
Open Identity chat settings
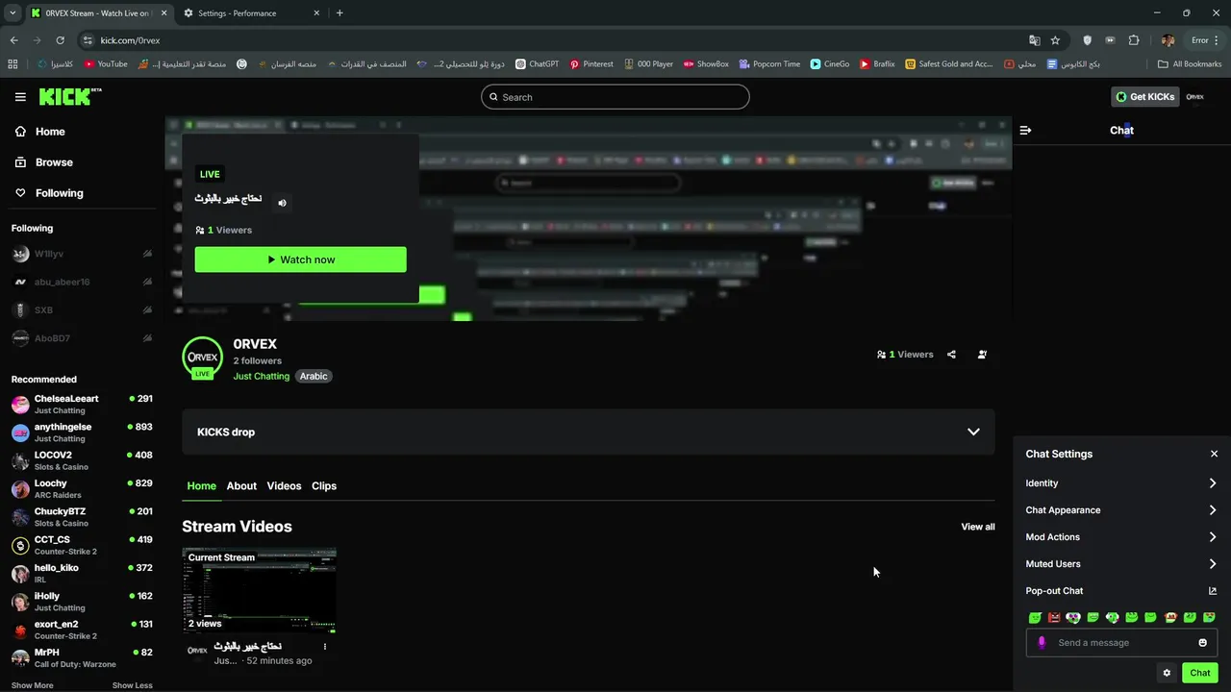coord(1121,483)
